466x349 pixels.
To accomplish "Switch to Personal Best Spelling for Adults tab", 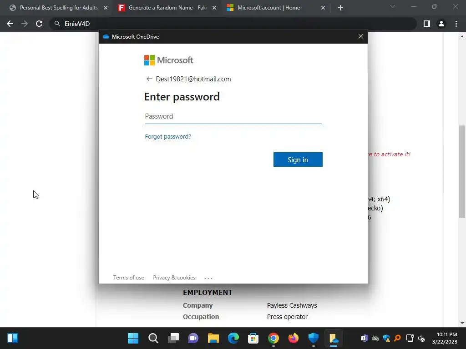I will click(x=59, y=8).
